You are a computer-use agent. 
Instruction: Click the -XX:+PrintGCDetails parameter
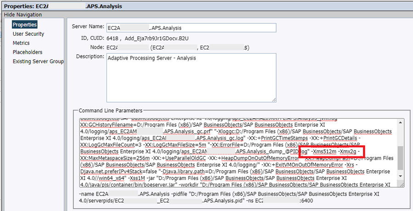tap(333, 138)
